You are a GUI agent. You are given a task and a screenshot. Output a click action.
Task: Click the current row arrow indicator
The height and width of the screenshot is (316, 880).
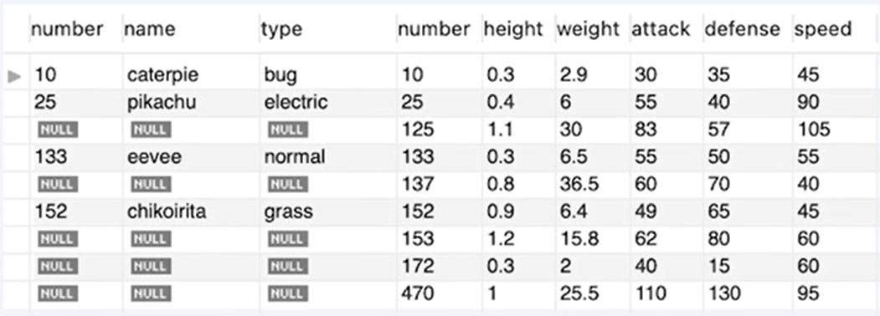pyautogui.click(x=14, y=76)
